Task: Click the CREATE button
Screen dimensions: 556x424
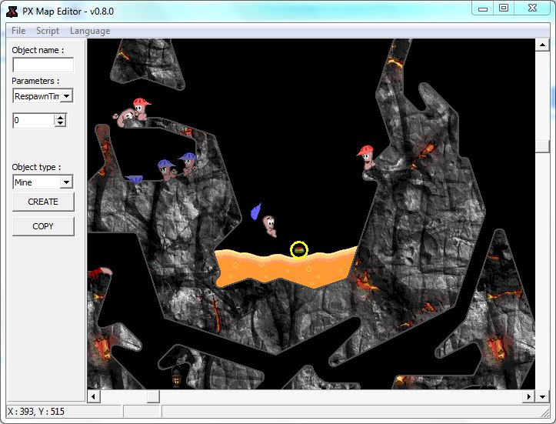Action: click(43, 202)
